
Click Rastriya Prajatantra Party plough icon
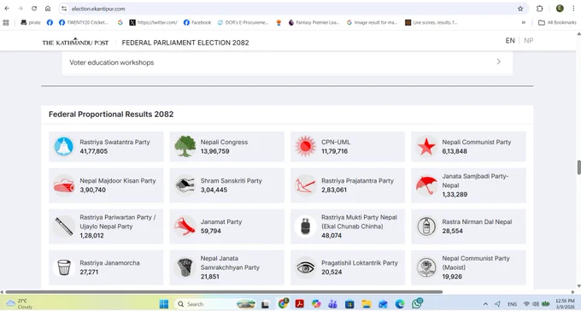(x=305, y=185)
